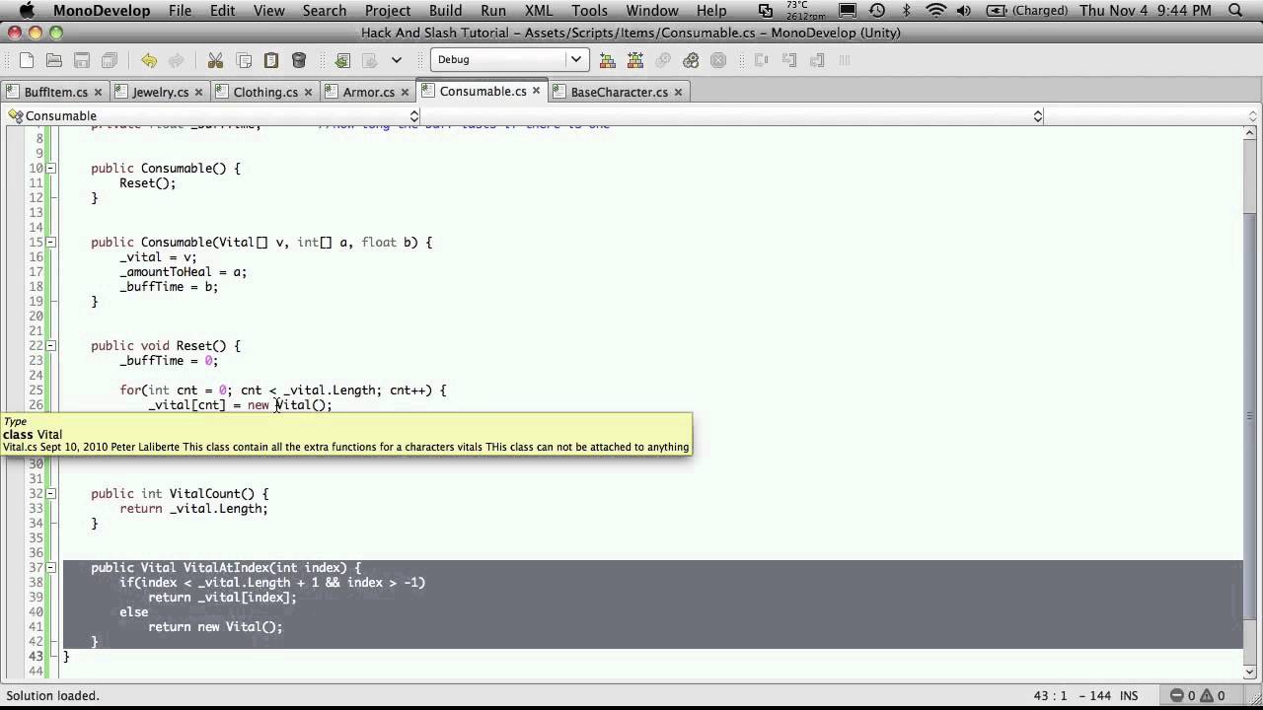Viewport: 1263px width, 710px height.
Task: Click the Time Machine clock icon
Action: (x=877, y=11)
